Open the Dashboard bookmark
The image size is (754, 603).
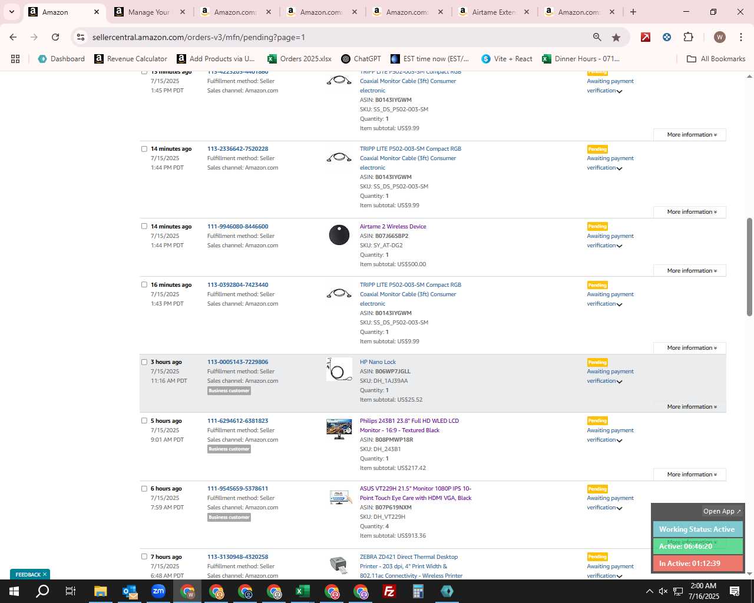61,59
